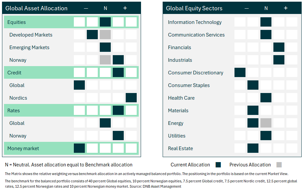Click the dark cell in Money market row
The image size is (304, 191).
pos(79,148)
